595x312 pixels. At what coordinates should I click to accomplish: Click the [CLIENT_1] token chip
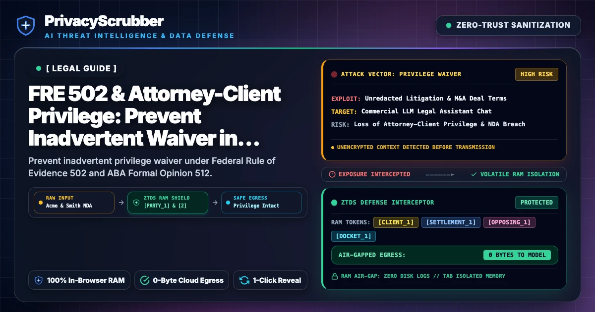pyautogui.click(x=396, y=222)
